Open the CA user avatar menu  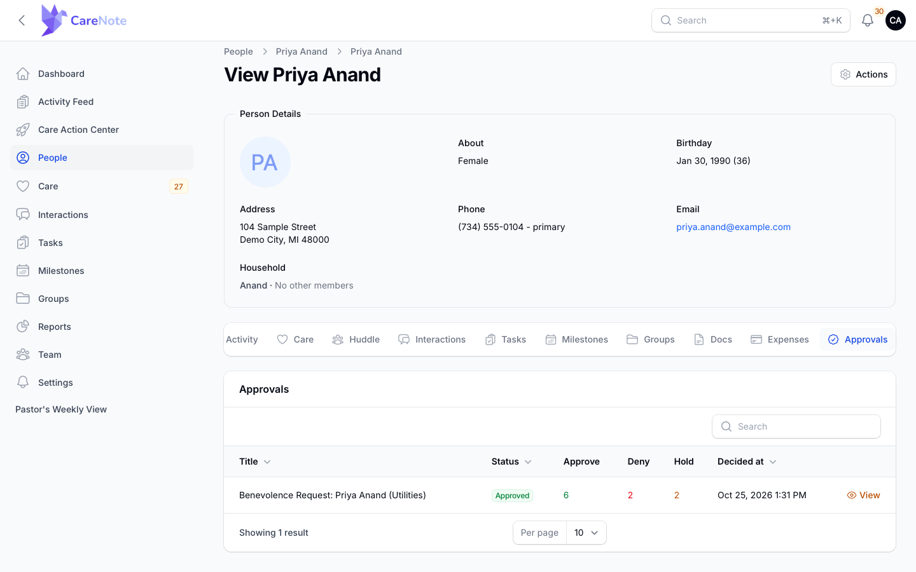point(896,20)
